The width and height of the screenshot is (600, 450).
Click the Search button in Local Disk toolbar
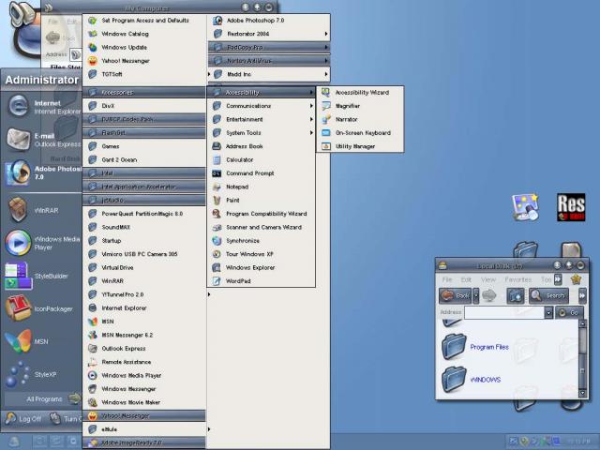pyautogui.click(x=548, y=296)
